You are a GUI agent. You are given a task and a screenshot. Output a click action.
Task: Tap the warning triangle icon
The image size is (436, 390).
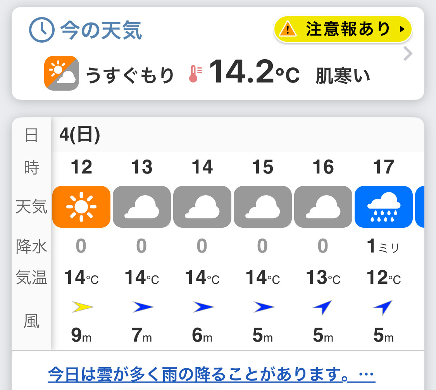[x=288, y=29]
